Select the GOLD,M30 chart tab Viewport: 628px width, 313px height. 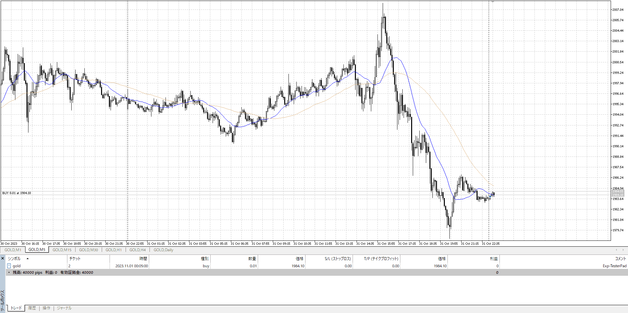(x=88, y=250)
